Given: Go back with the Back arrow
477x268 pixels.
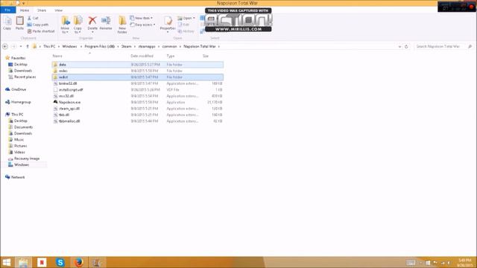Looking at the screenshot, I should point(5,46).
